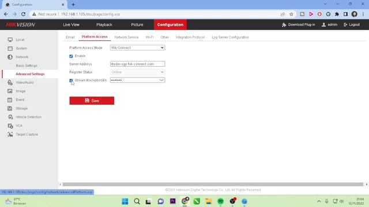Click the browser address bar URL

click(91, 14)
